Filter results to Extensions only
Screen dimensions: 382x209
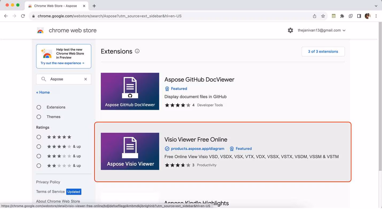[39, 107]
